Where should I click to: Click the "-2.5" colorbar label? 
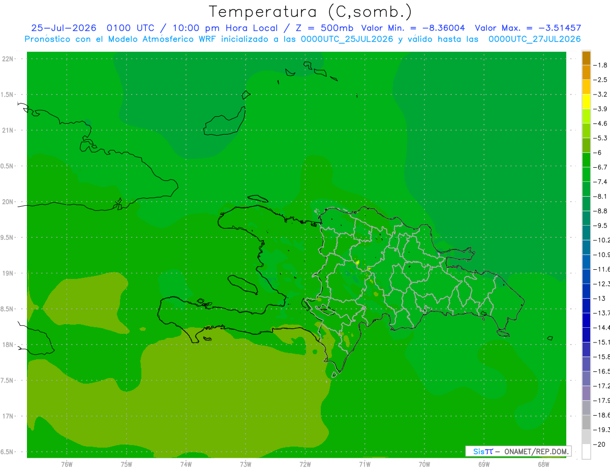pos(601,80)
